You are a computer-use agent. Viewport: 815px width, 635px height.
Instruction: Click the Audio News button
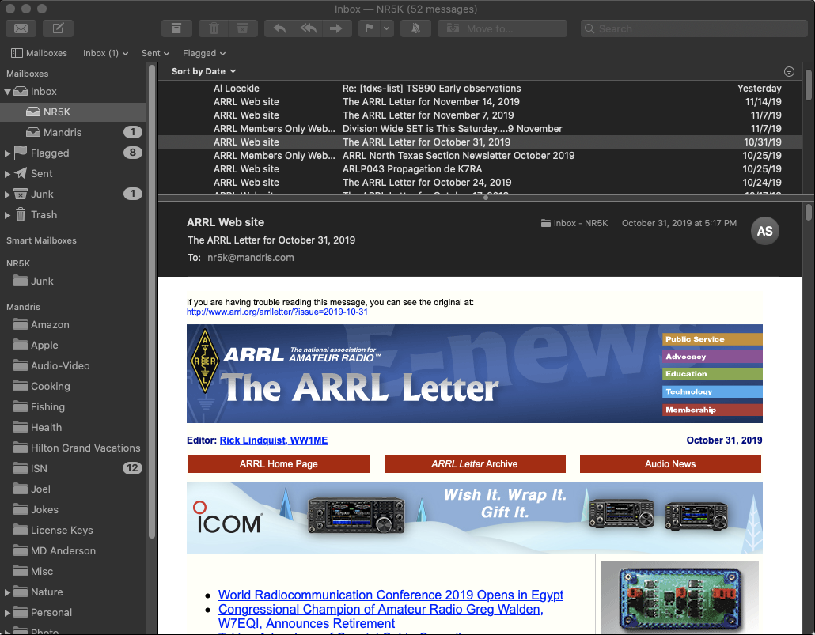pyautogui.click(x=670, y=464)
